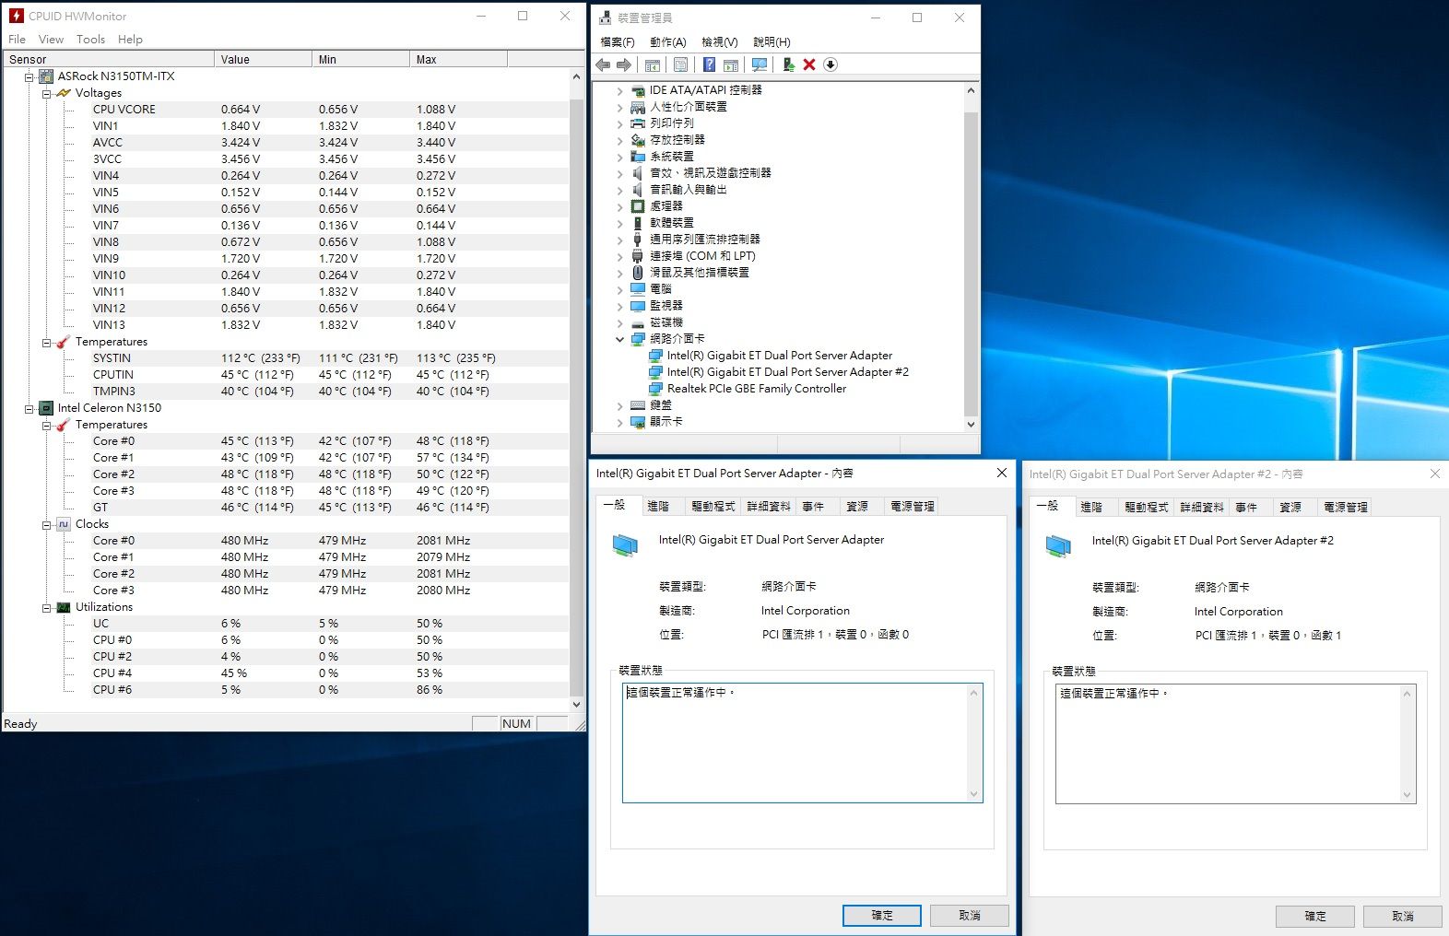Click the scan for hardware changes icon

(x=760, y=64)
